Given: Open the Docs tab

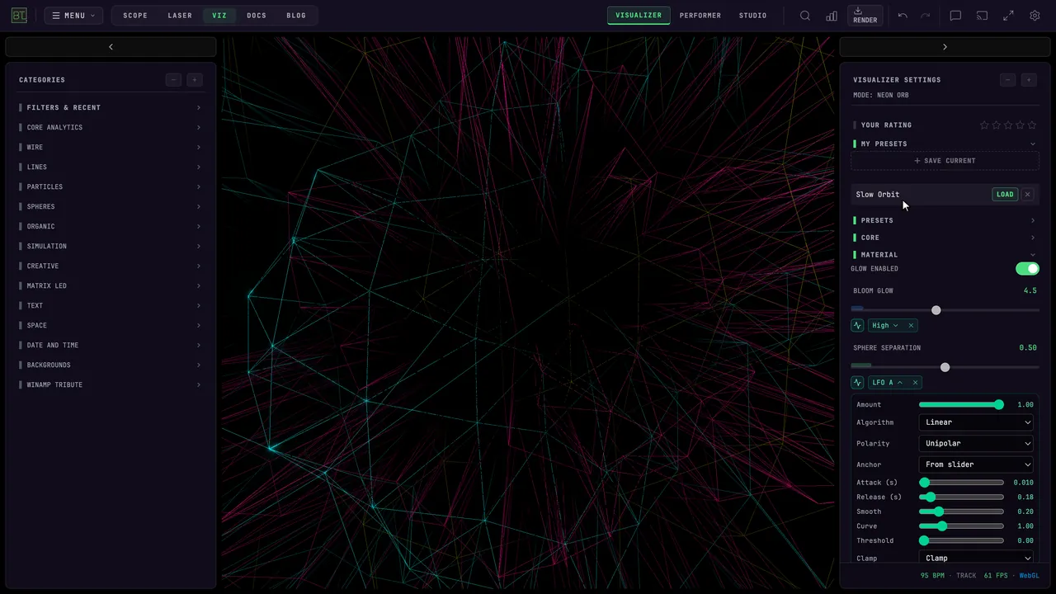Looking at the screenshot, I should [257, 16].
